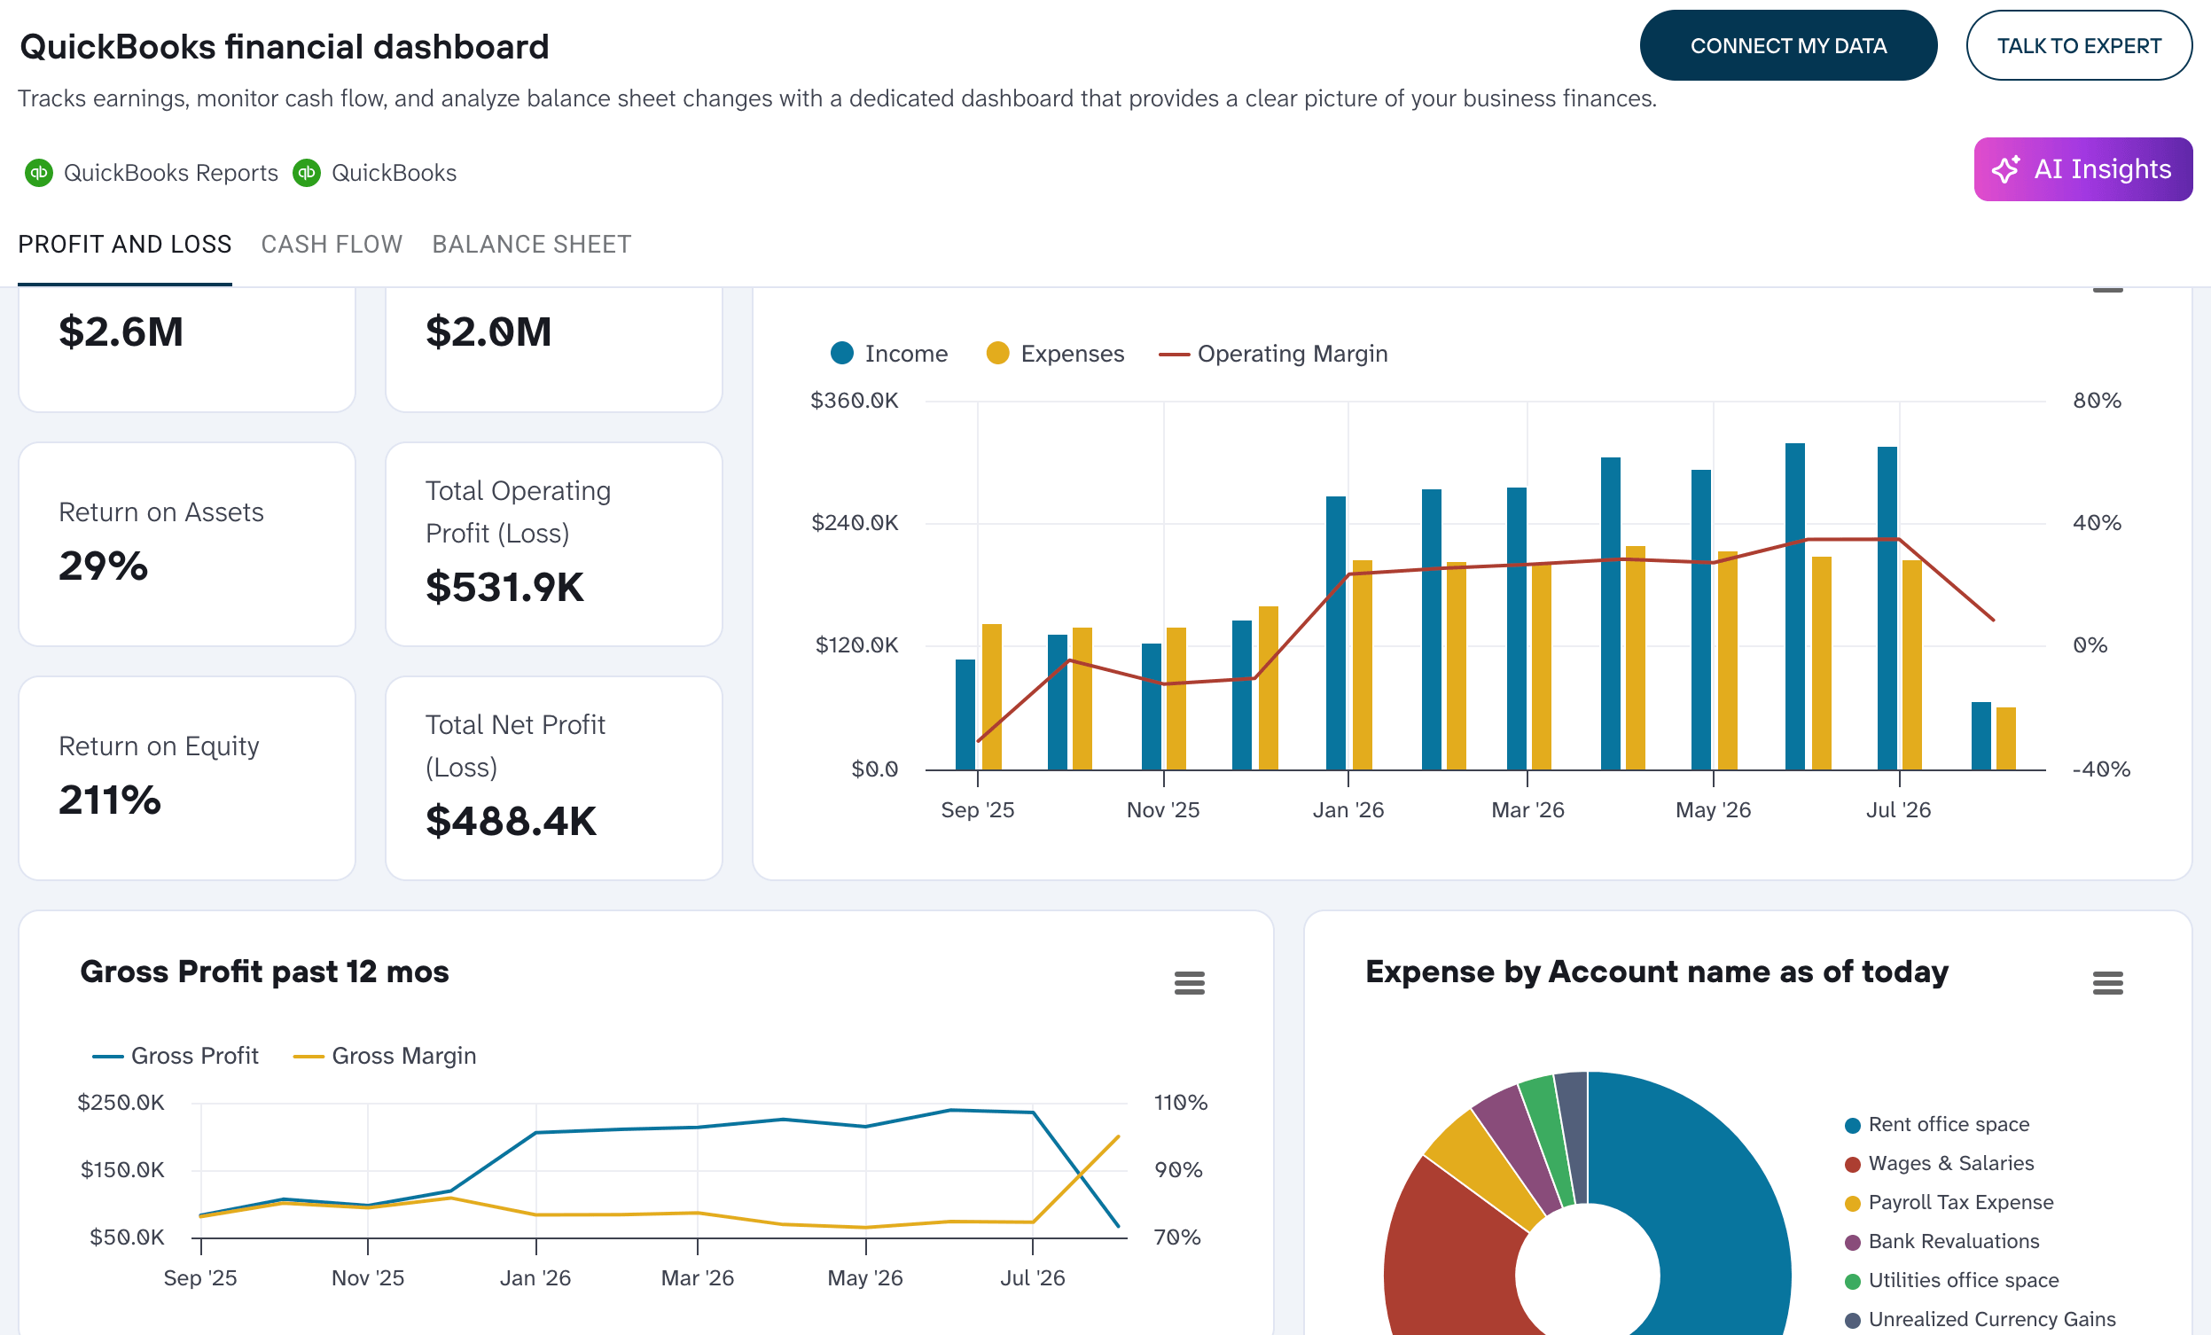
Task: Click the 211% return on equity value
Action: tap(109, 800)
